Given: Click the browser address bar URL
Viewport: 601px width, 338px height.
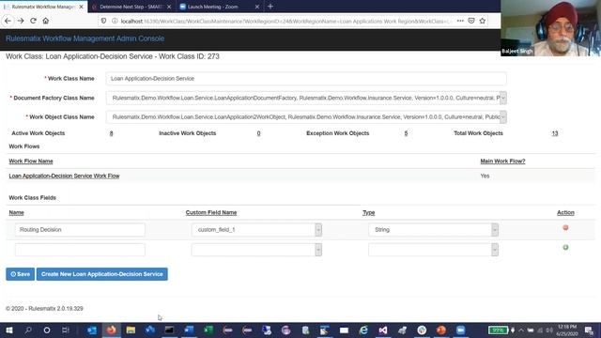Looking at the screenshot, I should click(285, 21).
